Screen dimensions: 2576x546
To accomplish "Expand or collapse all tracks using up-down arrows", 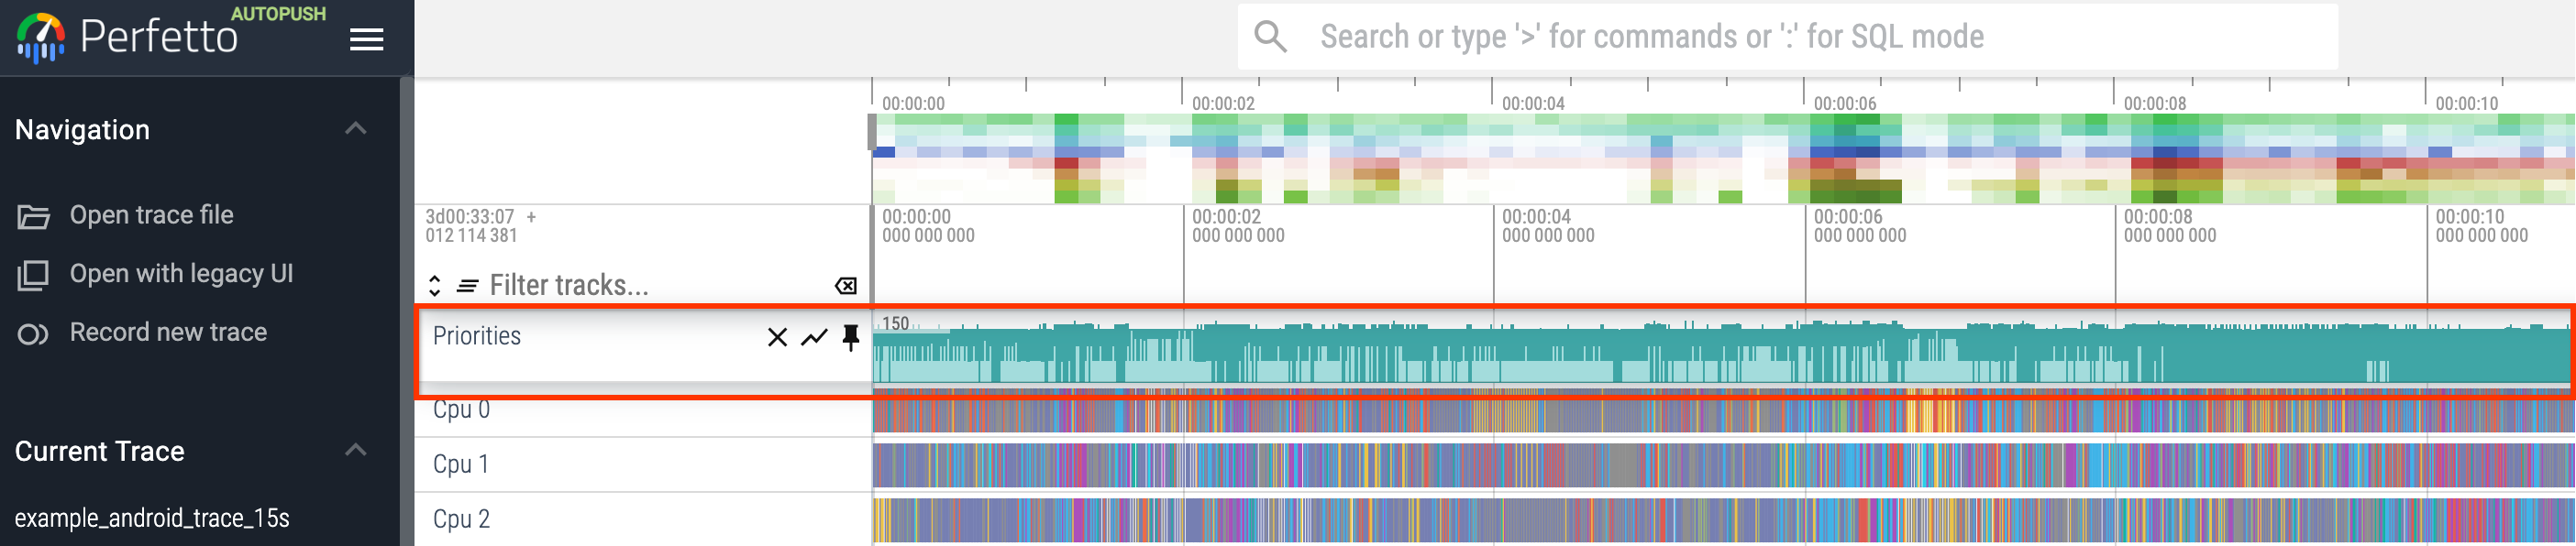I will coord(434,287).
